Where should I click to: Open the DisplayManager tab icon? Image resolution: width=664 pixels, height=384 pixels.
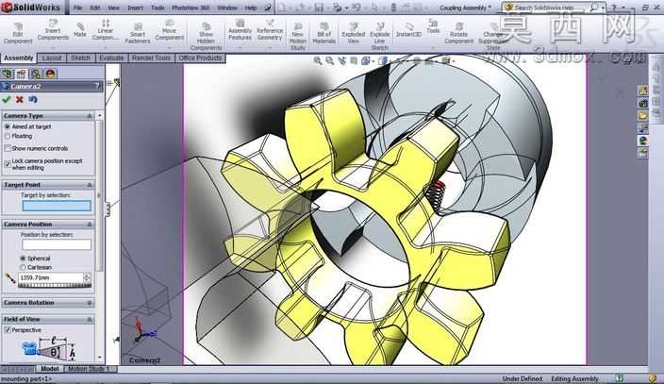tap(50, 74)
